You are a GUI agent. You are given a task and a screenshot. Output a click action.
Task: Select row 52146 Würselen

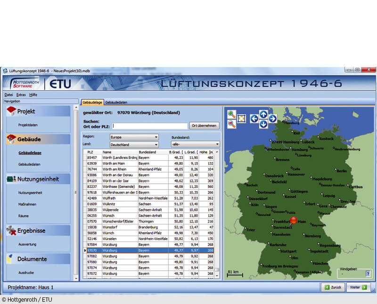(x=148, y=239)
